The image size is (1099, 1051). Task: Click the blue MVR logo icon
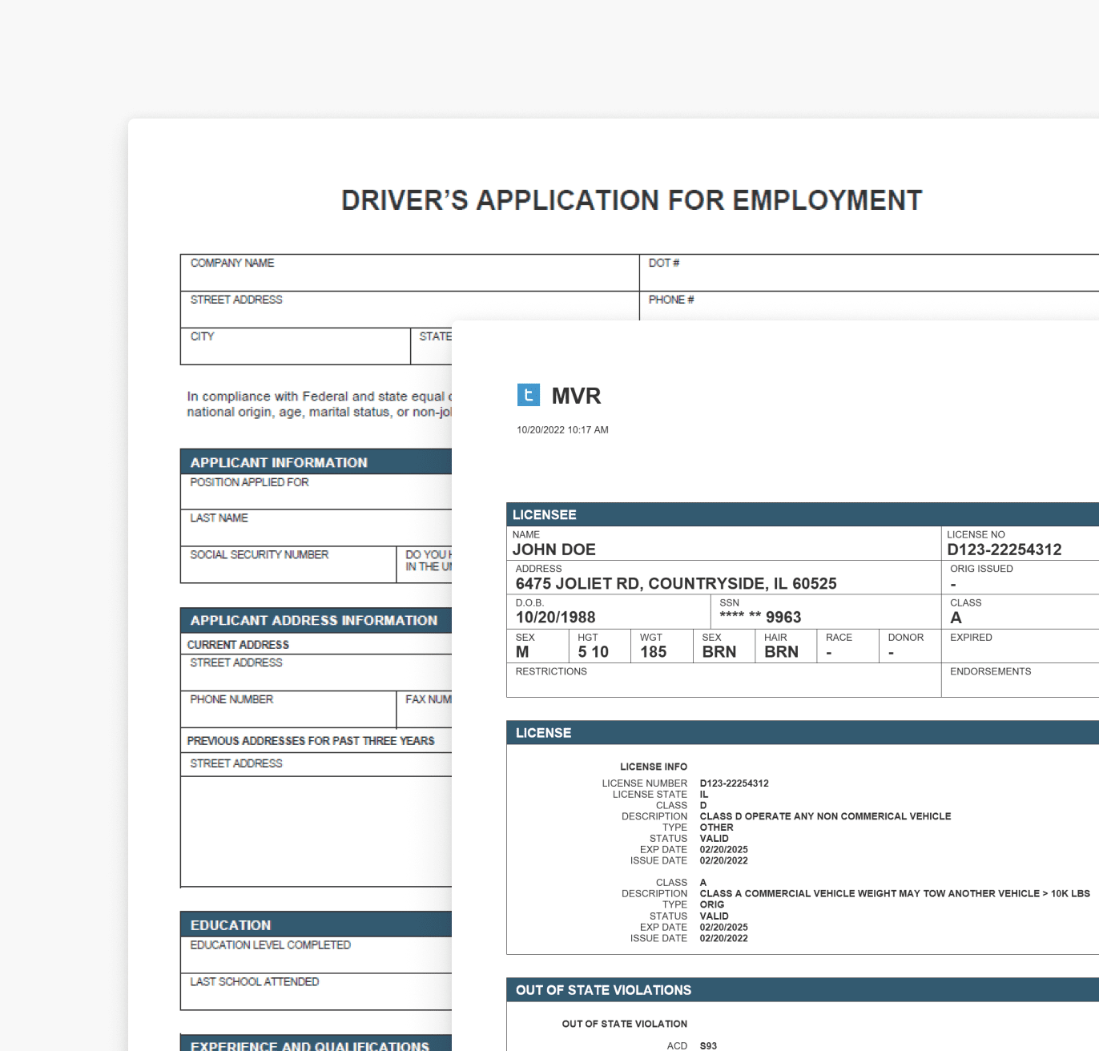pyautogui.click(x=529, y=395)
